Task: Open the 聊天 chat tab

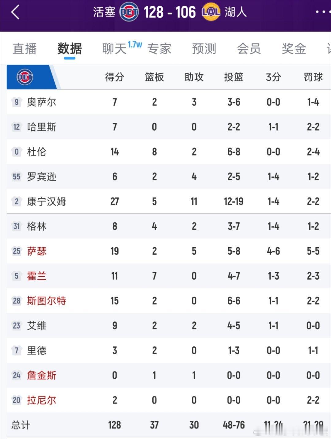Action: pyautogui.click(x=114, y=49)
